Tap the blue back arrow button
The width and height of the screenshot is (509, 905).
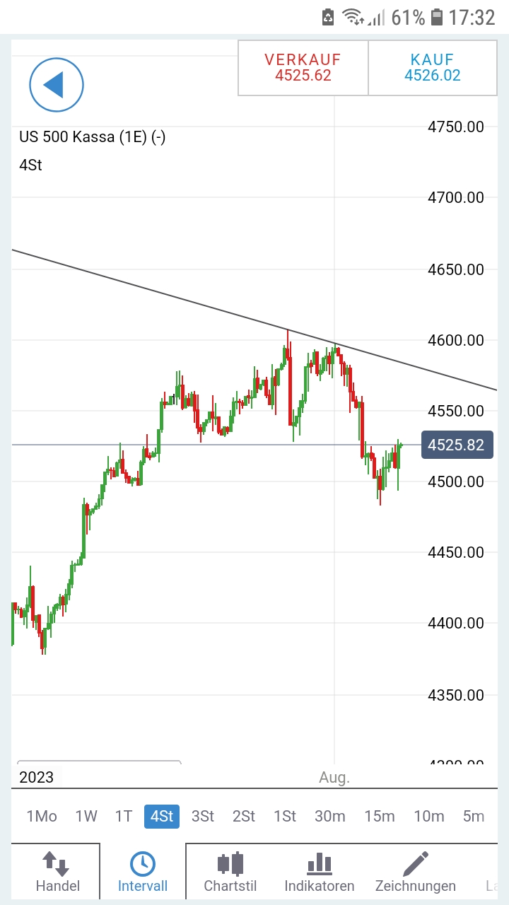(x=56, y=85)
